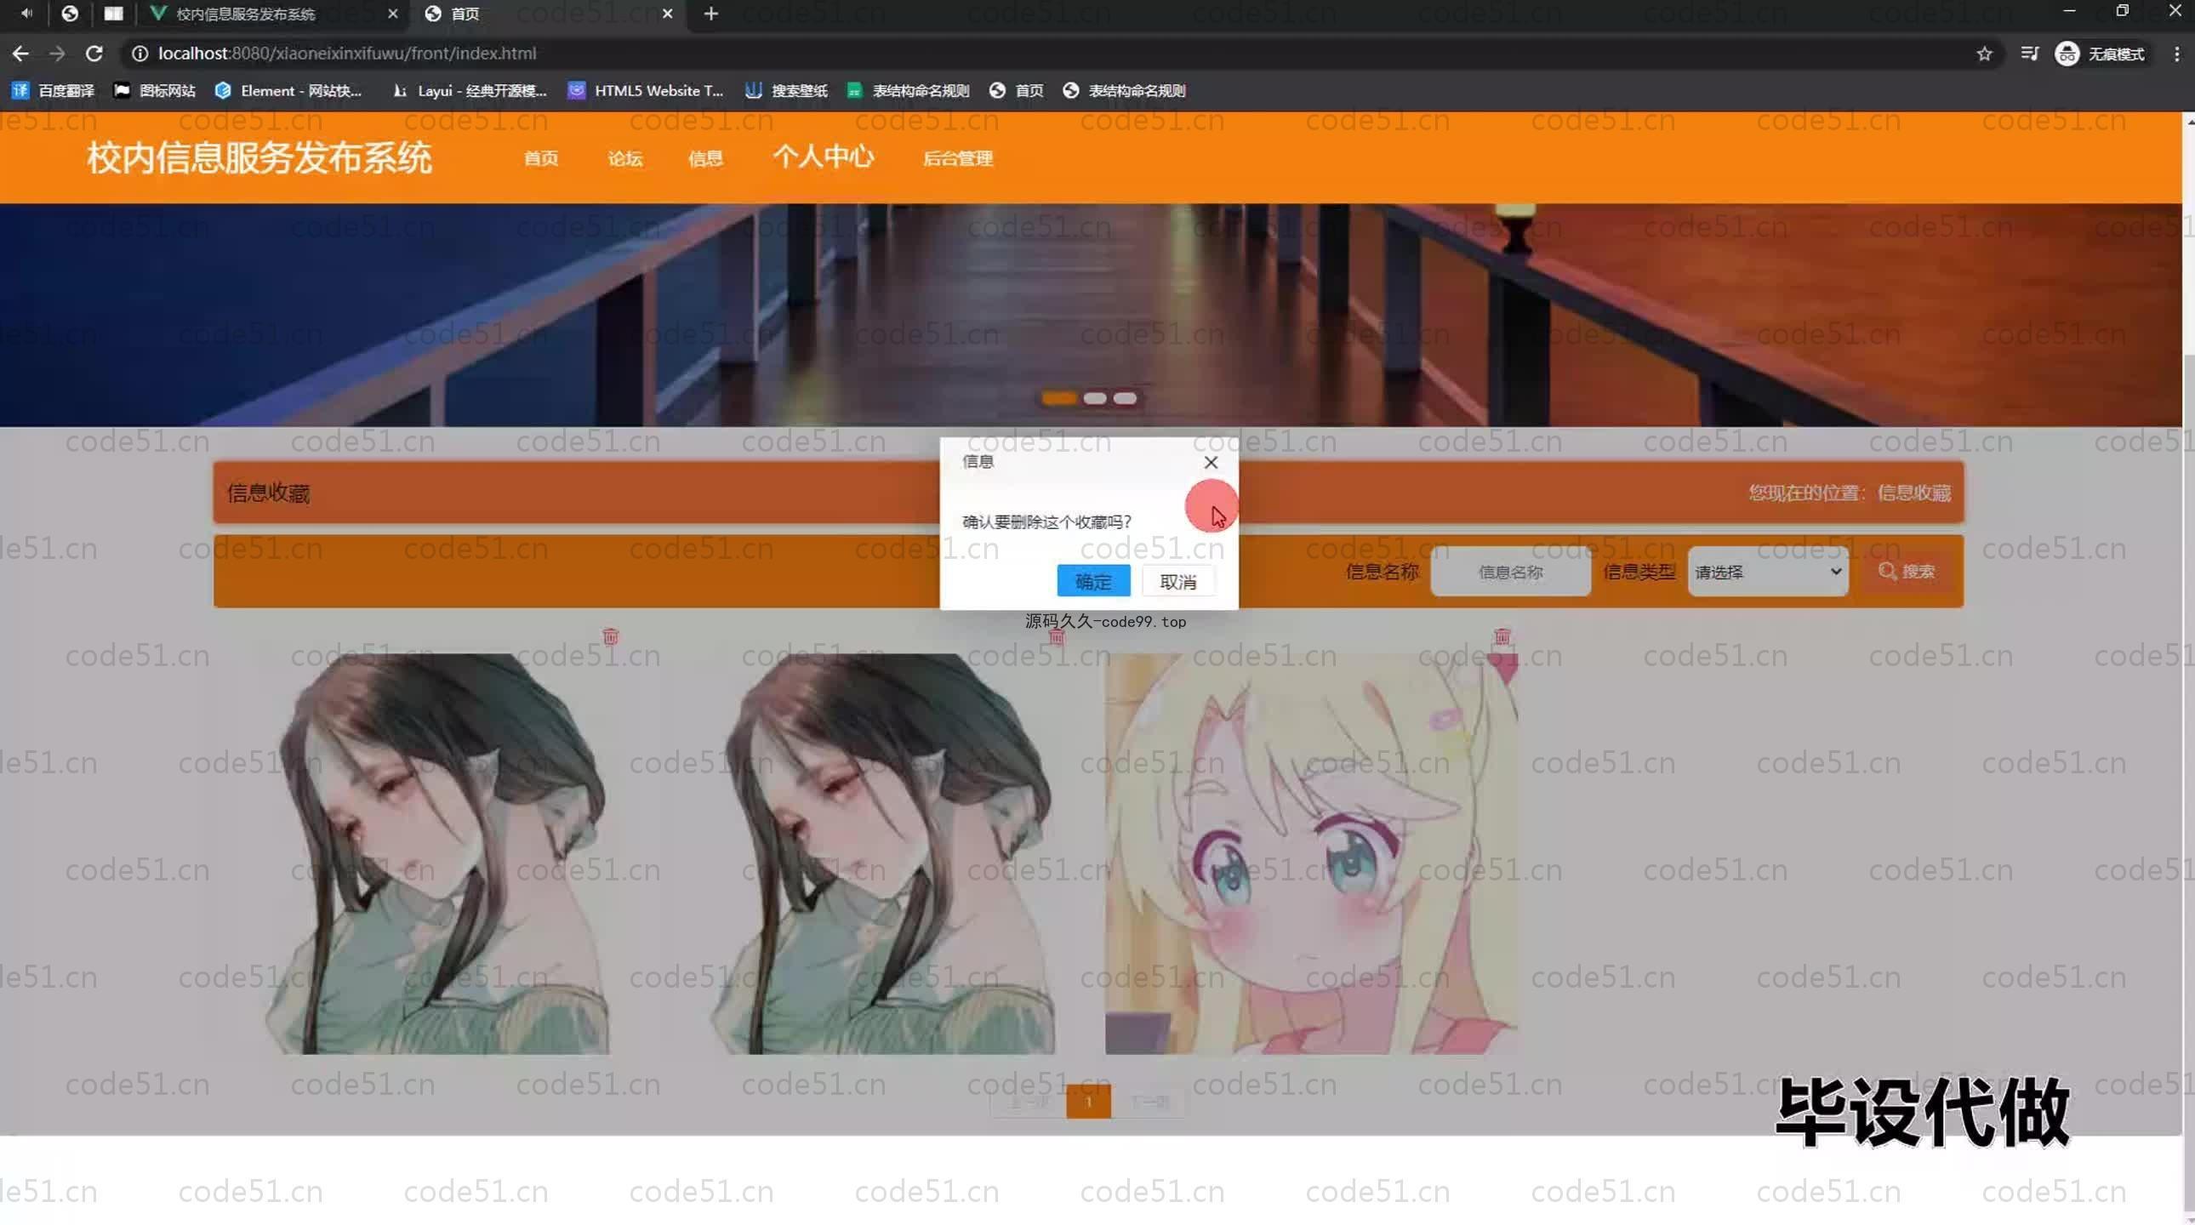
Task: Close the 首页 browser tab
Action: point(667,14)
